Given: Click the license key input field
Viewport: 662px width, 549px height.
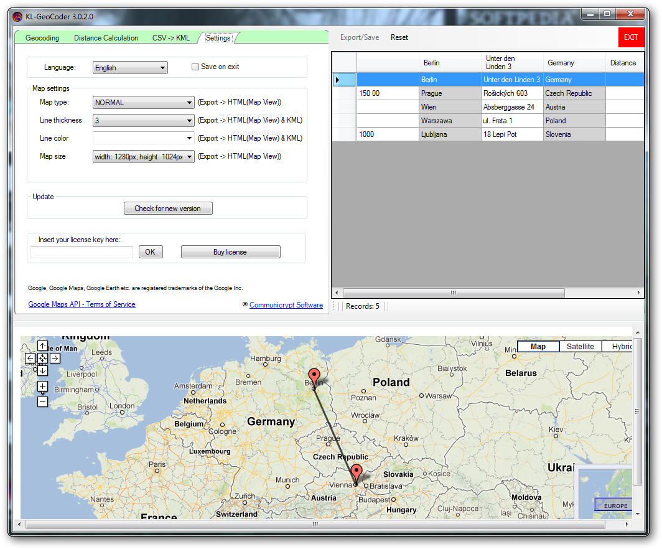Looking at the screenshot, I should (82, 252).
